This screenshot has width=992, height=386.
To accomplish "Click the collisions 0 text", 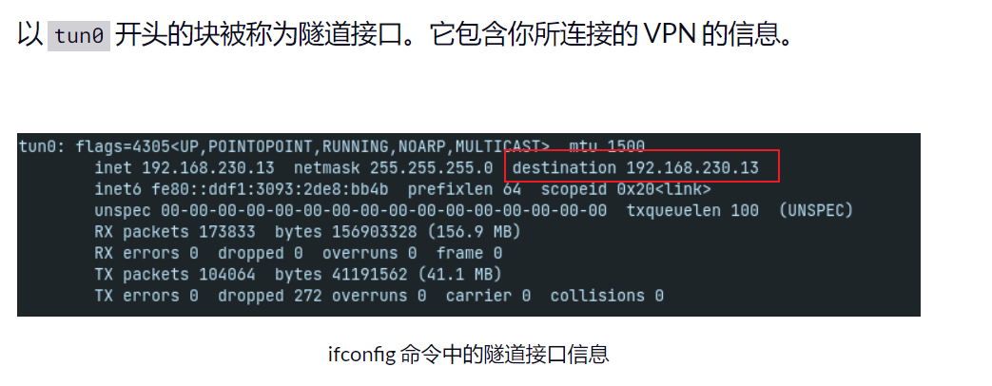I will click(x=607, y=296).
